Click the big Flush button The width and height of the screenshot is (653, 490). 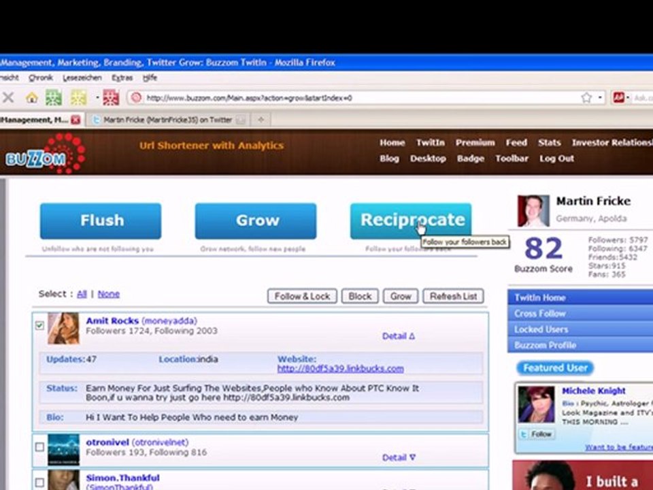[x=101, y=220]
